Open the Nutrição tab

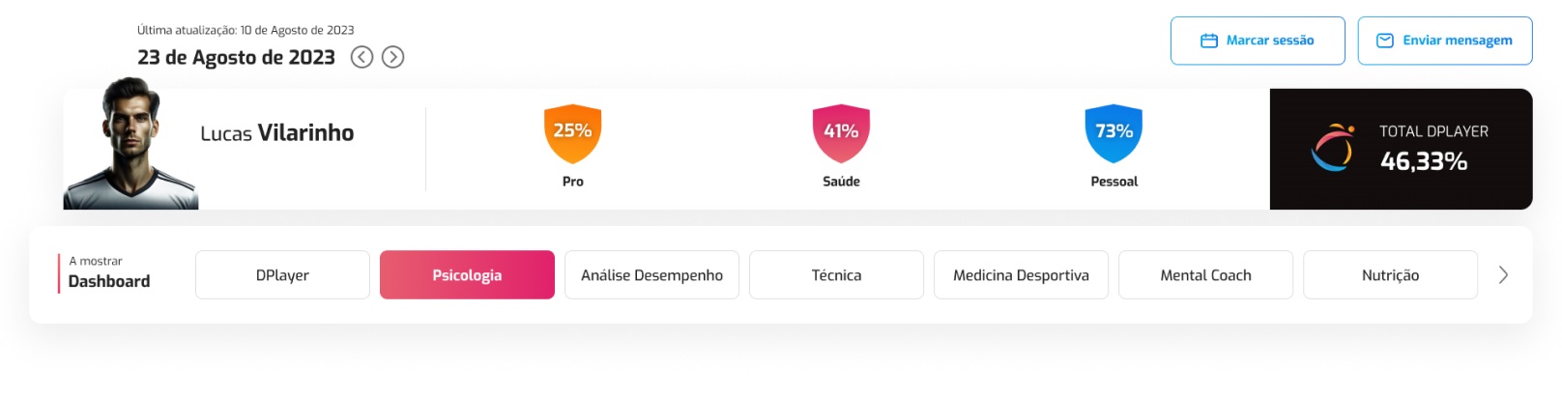pyautogui.click(x=1390, y=275)
